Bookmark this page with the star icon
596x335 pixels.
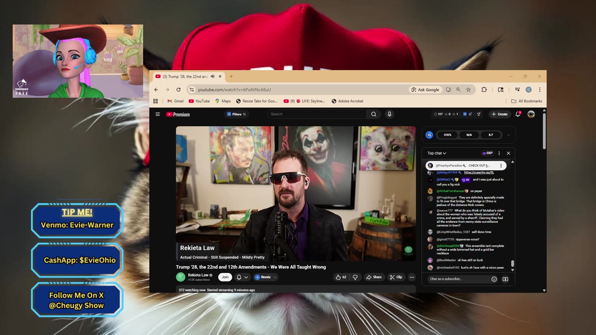468,90
